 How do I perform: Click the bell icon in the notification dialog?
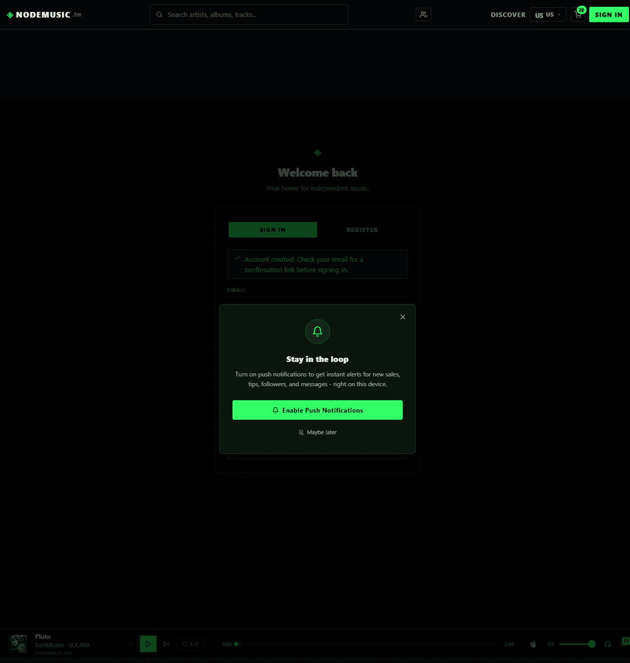(318, 332)
